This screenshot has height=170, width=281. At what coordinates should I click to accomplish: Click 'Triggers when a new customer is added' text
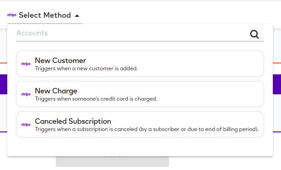tap(87, 68)
